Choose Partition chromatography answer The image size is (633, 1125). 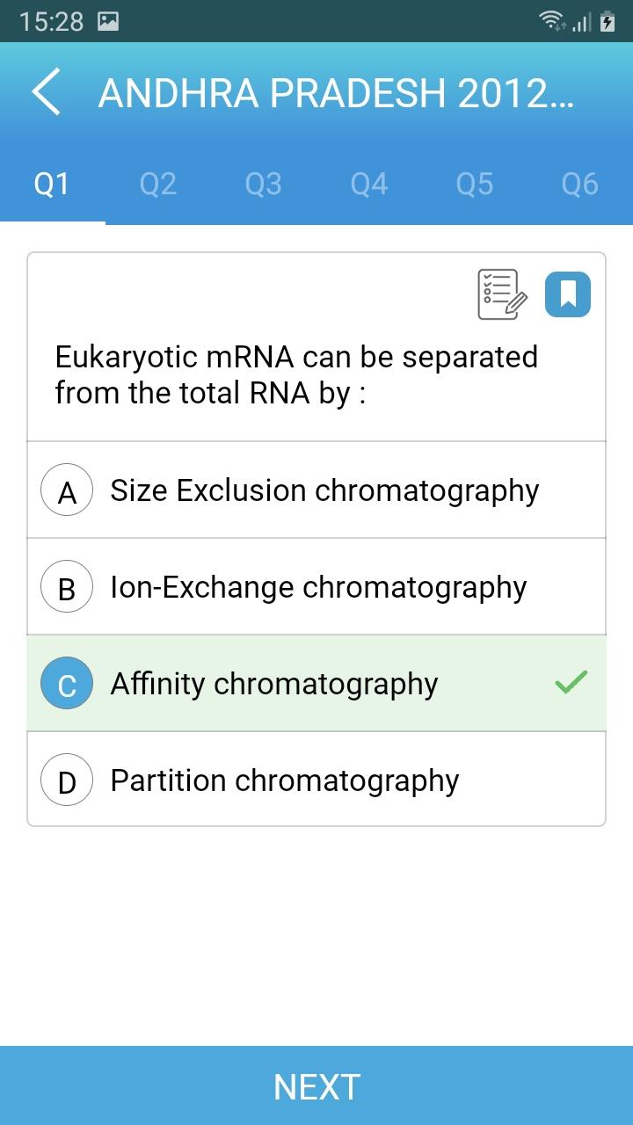[x=316, y=780]
